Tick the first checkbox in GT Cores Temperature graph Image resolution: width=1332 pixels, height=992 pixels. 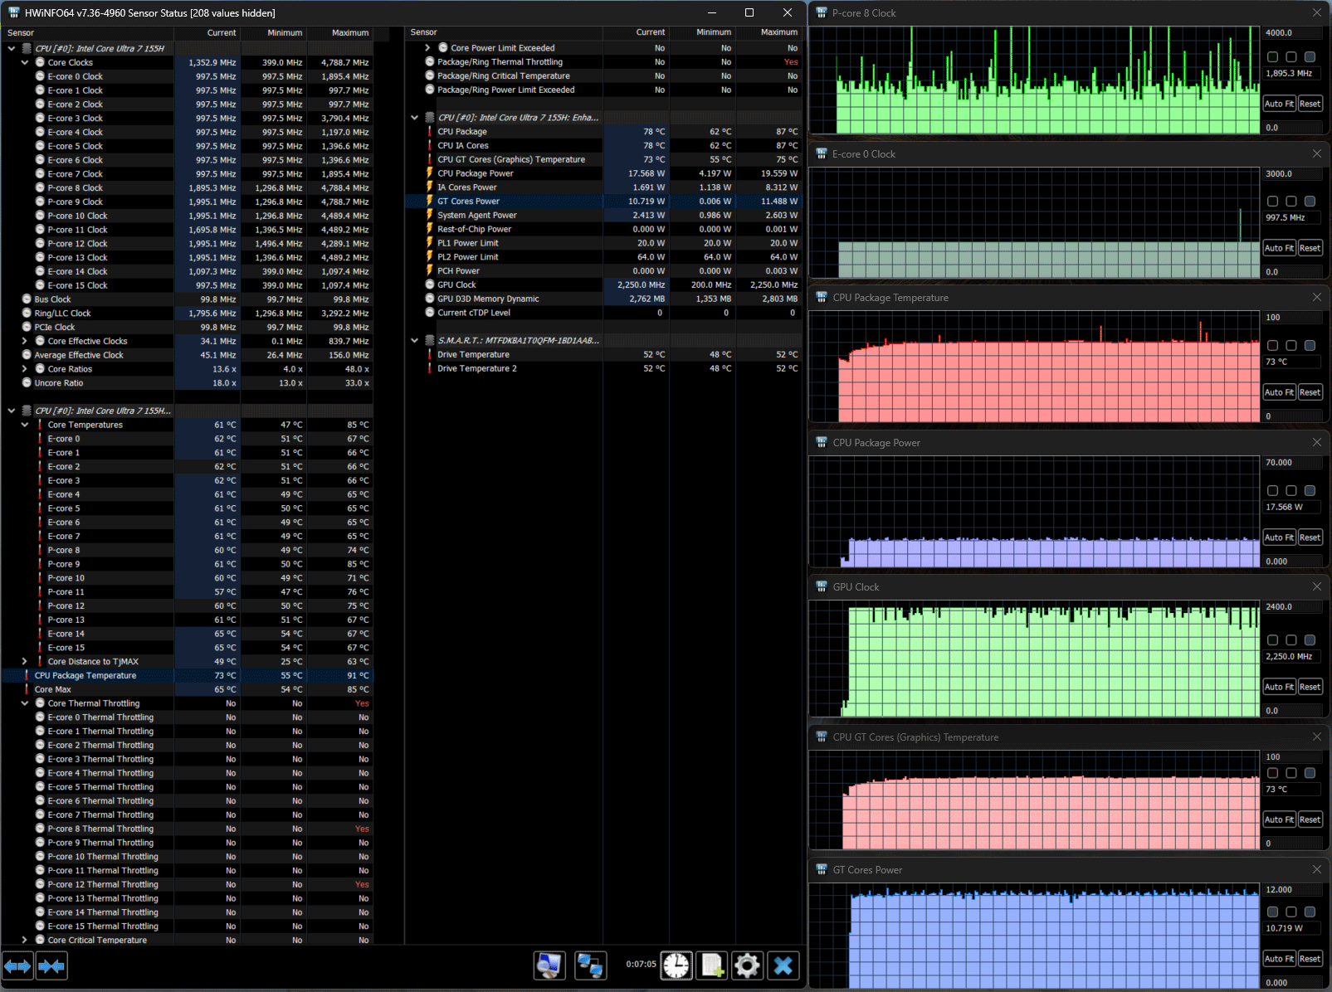1273,773
